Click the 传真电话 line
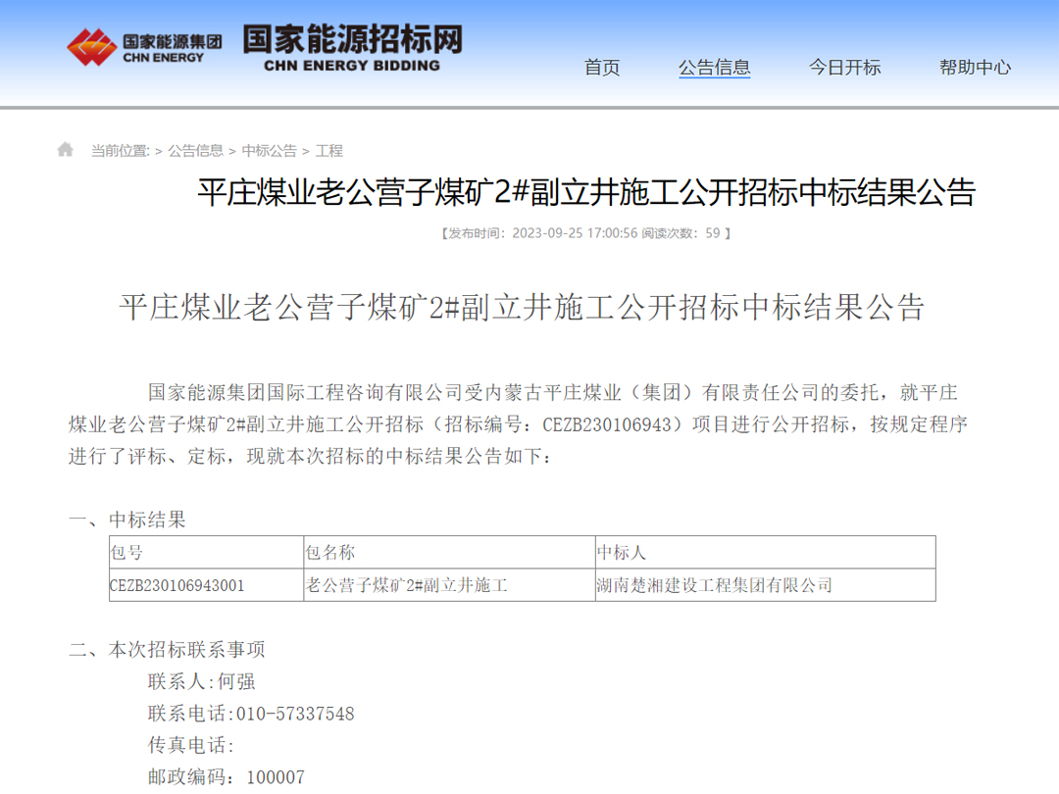This screenshot has height=794, width=1059. pos(191,745)
